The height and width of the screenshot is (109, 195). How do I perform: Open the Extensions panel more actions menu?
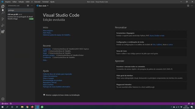point(32,6)
